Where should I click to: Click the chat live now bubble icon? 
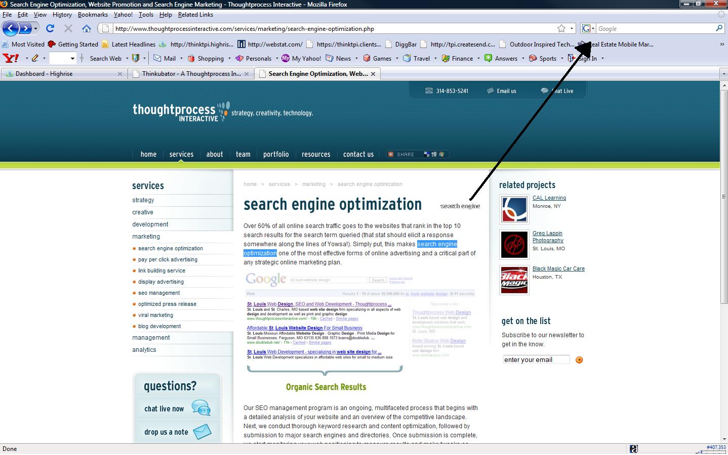(201, 408)
